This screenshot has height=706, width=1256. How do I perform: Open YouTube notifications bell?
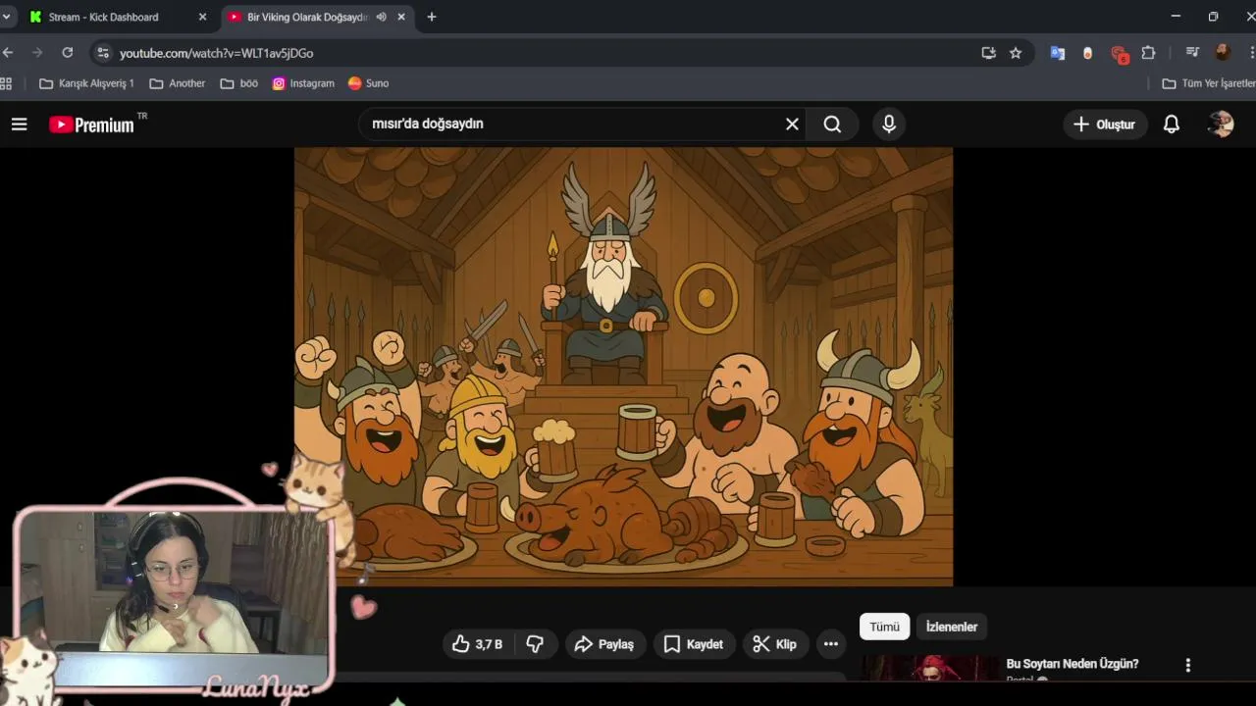(1171, 125)
